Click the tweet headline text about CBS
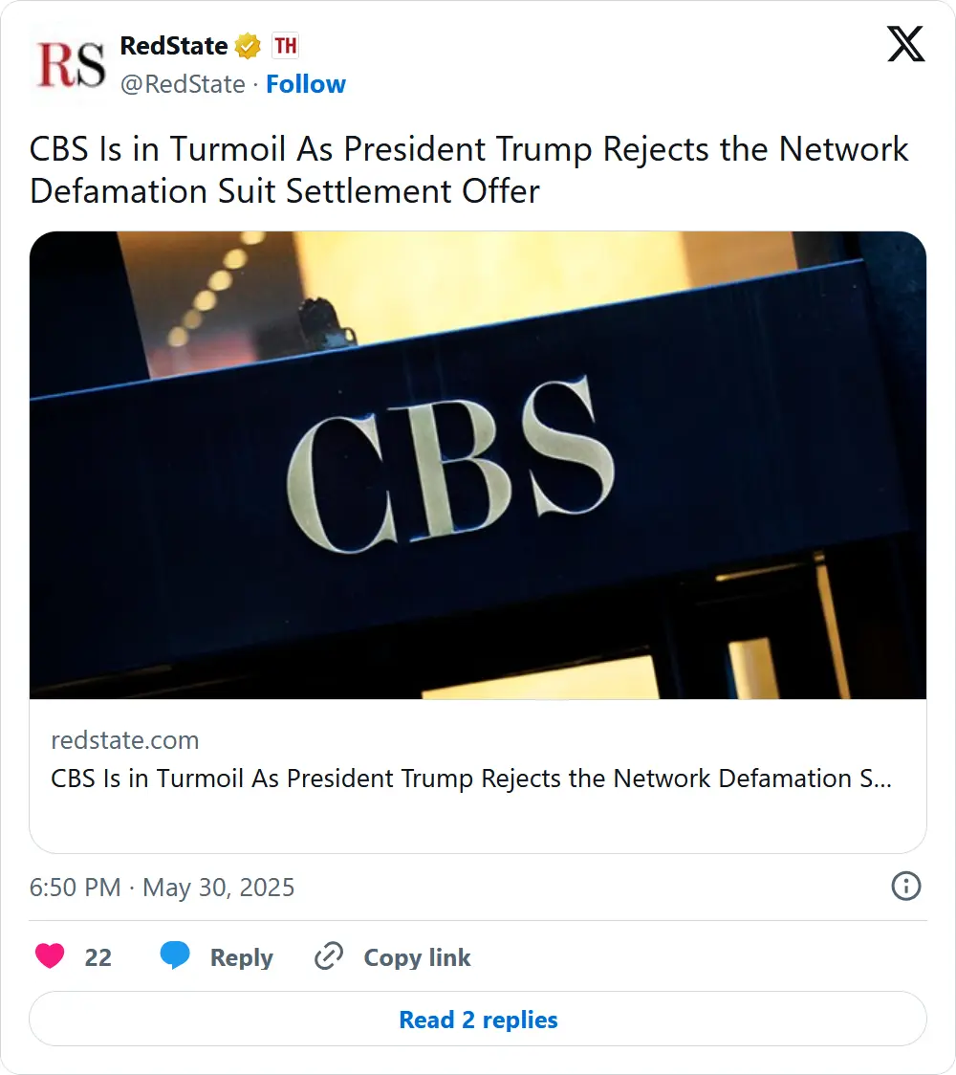This screenshot has width=956, height=1075. click(468, 169)
